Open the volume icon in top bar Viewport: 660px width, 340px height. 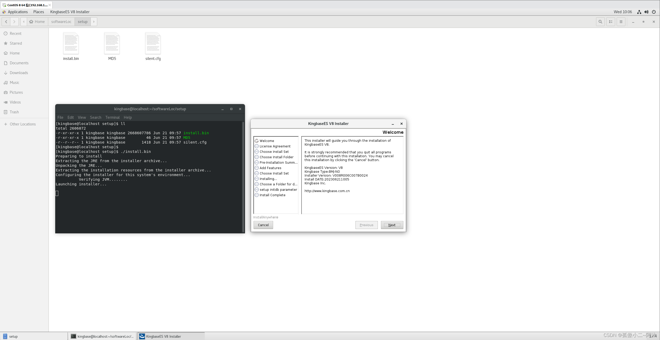[646, 12]
